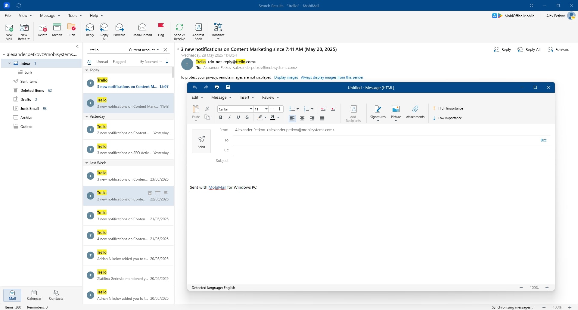Image resolution: width=578 pixels, height=310 pixels.
Task: Open the font color picker swatch
Action: point(273,118)
